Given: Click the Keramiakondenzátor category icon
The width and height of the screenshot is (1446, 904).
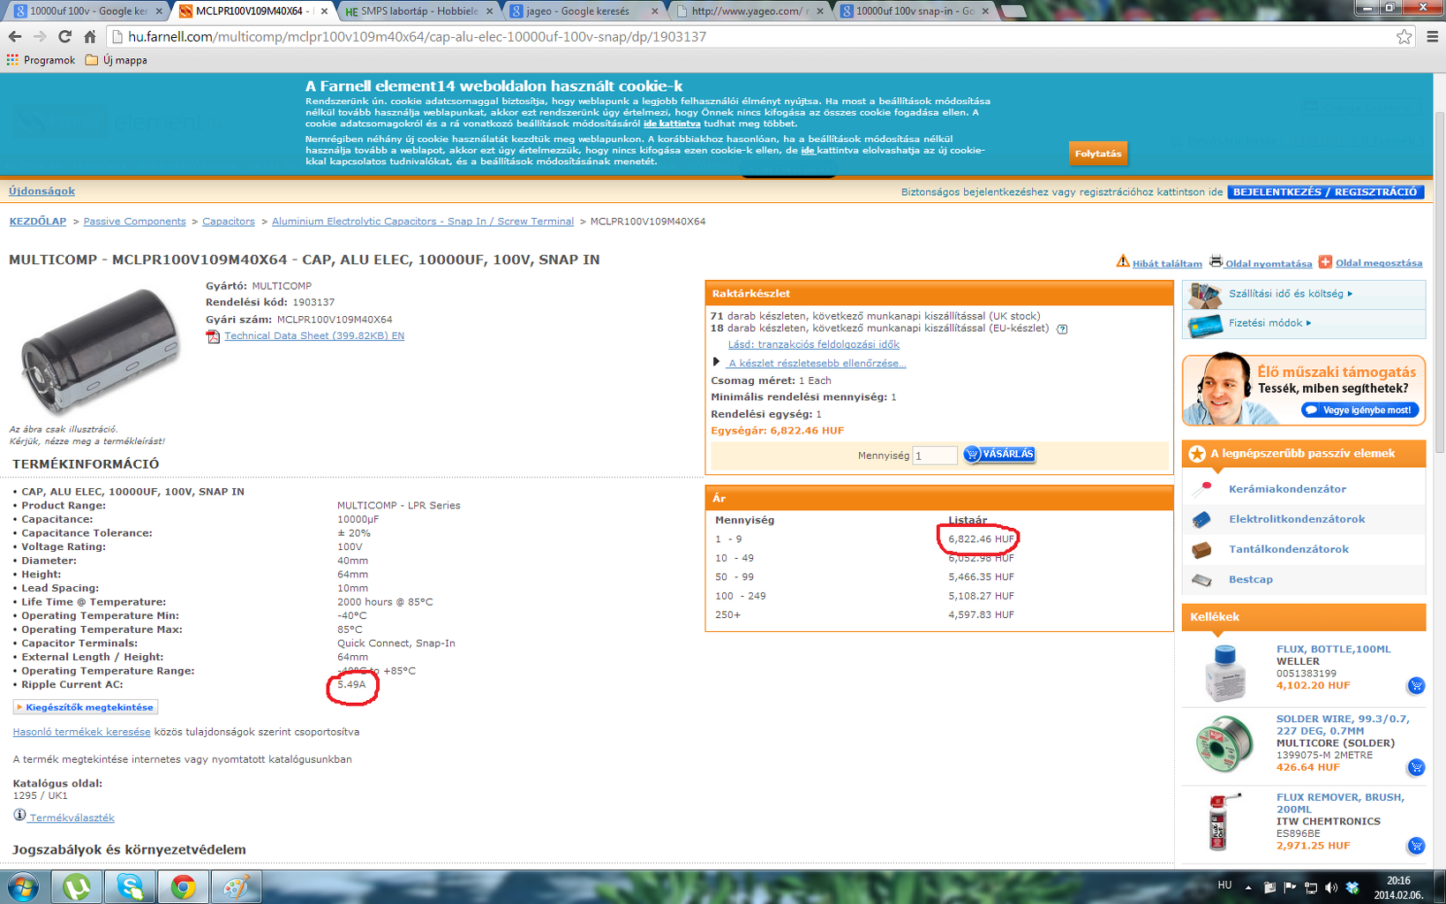Looking at the screenshot, I should (1202, 488).
